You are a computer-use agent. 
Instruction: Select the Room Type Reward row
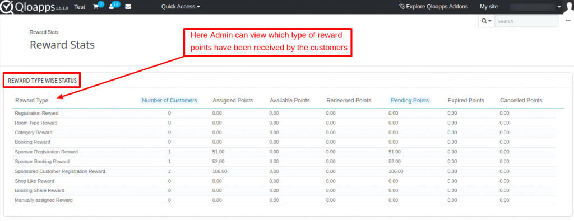284,123
